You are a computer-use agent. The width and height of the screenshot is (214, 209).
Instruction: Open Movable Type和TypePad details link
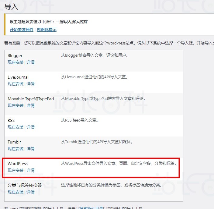click(30, 105)
